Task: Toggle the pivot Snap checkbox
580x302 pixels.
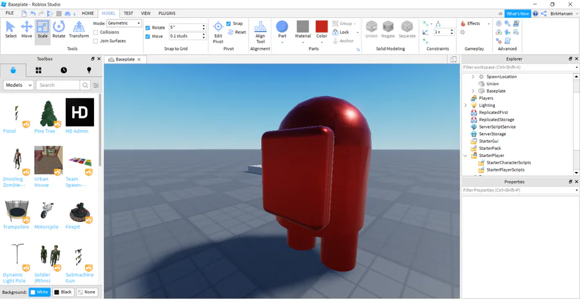Action: (229, 24)
